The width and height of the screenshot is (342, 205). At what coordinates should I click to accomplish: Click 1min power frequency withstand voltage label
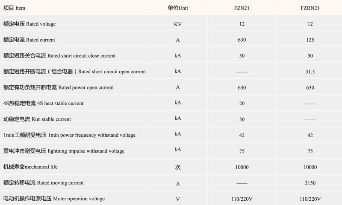[x=69, y=135]
